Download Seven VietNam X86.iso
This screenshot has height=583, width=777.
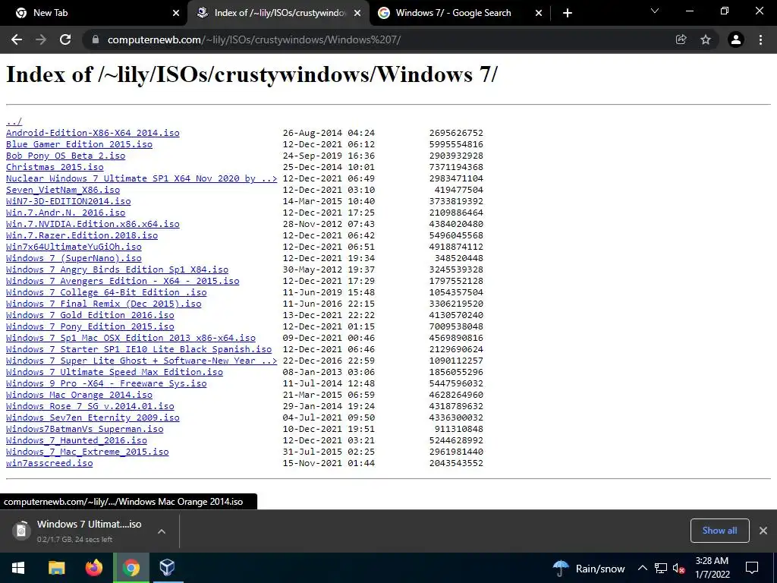pos(63,190)
